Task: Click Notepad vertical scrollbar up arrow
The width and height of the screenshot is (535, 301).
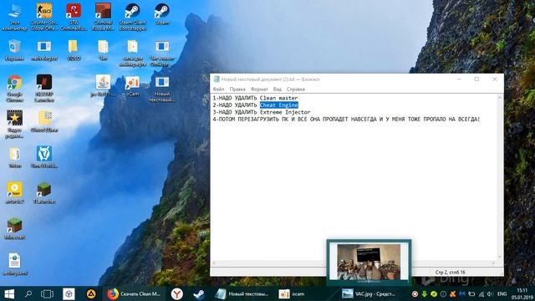Action: pos(500,97)
